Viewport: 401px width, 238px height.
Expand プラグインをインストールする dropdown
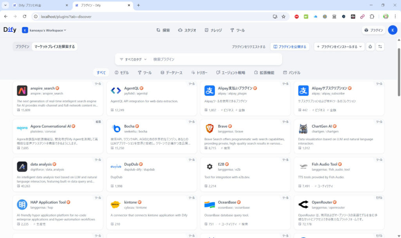[339, 47]
